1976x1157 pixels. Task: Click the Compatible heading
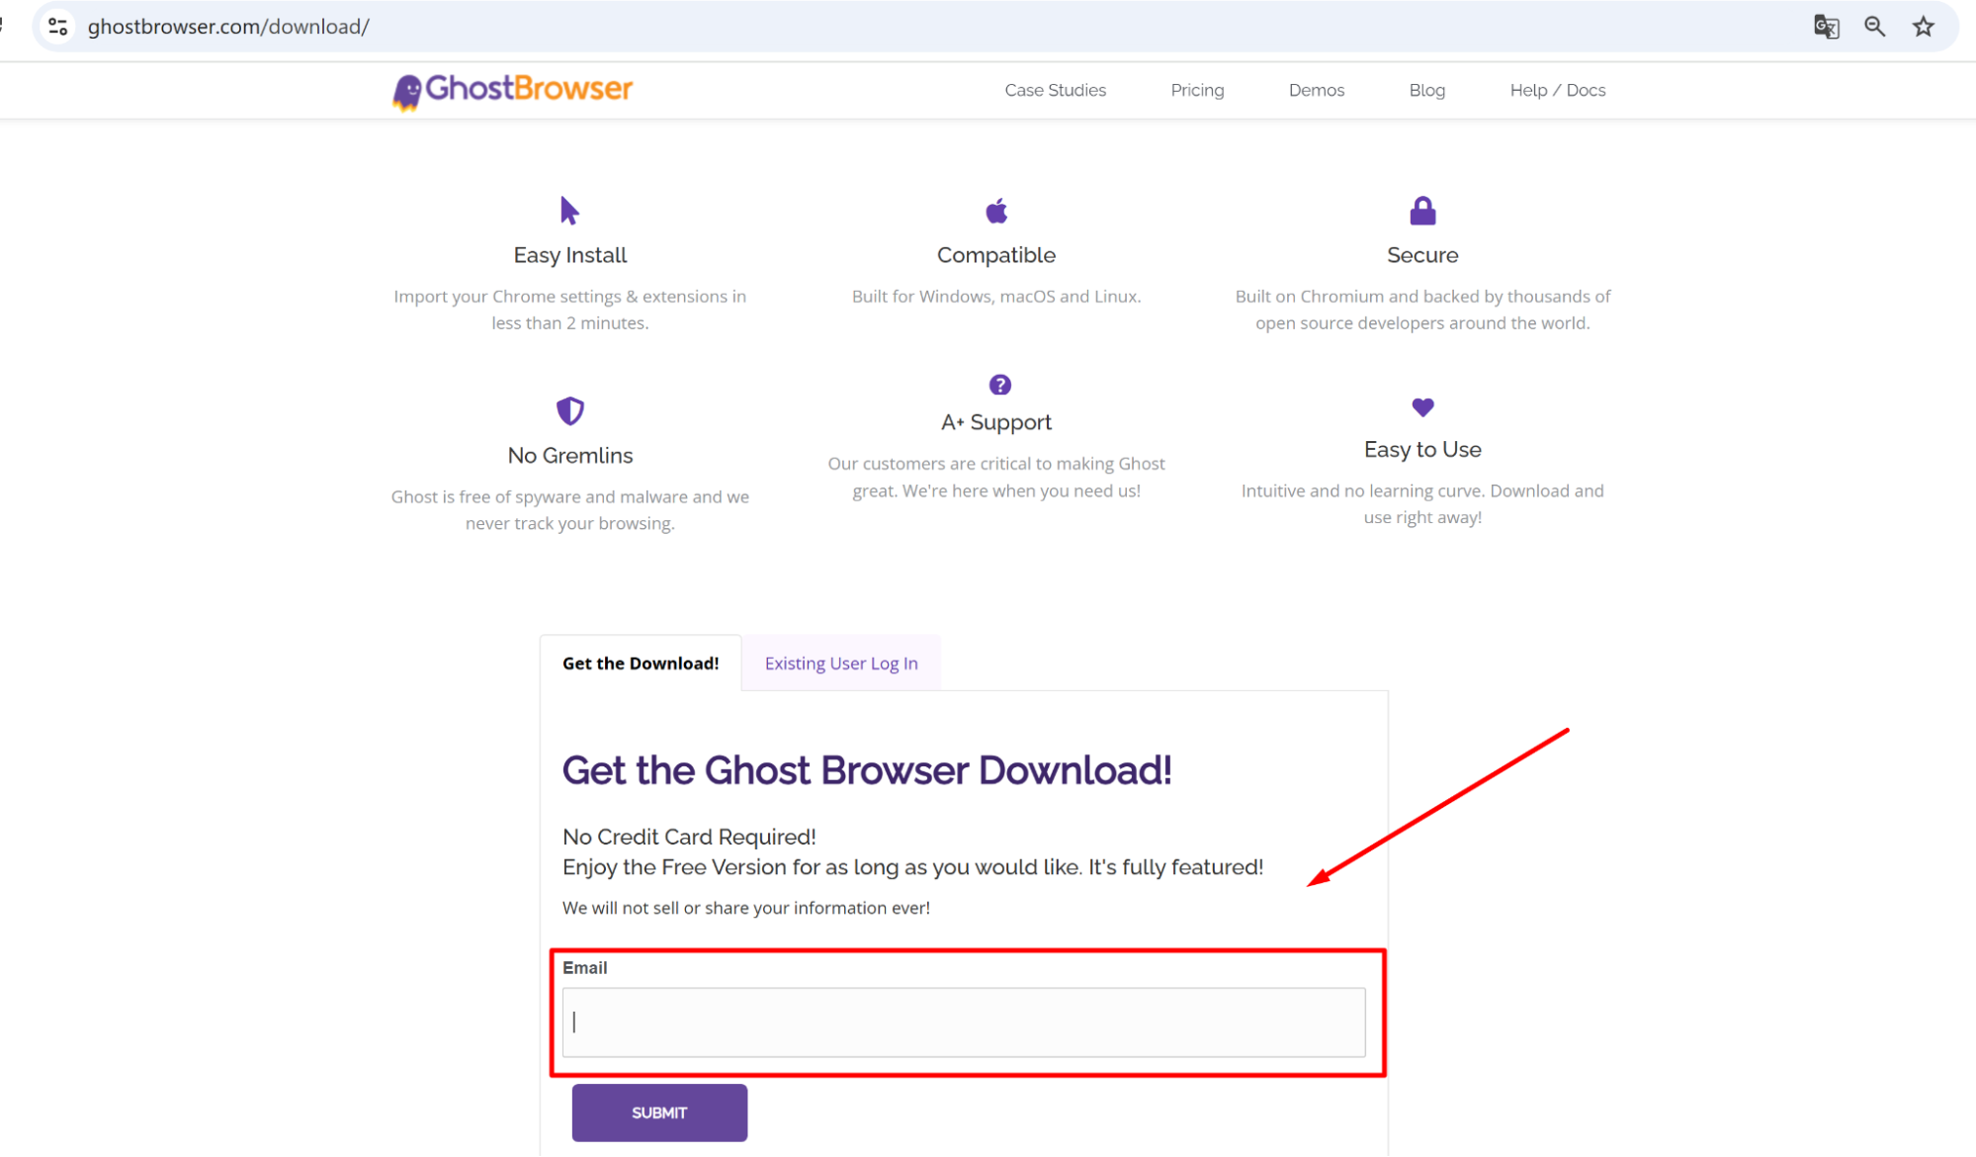(996, 255)
